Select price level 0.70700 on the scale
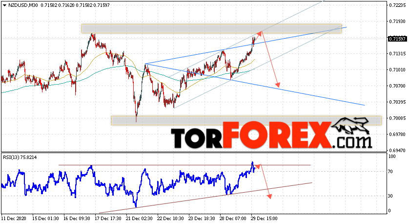409x224 pixels. [397, 86]
